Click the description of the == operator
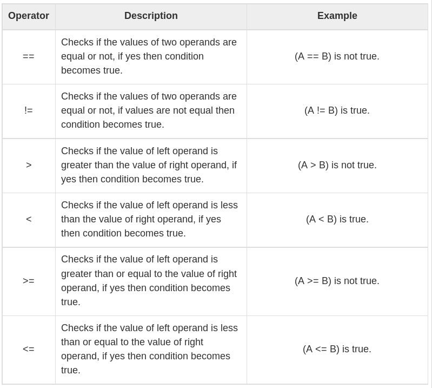The width and height of the screenshot is (432, 388). [x=149, y=56]
